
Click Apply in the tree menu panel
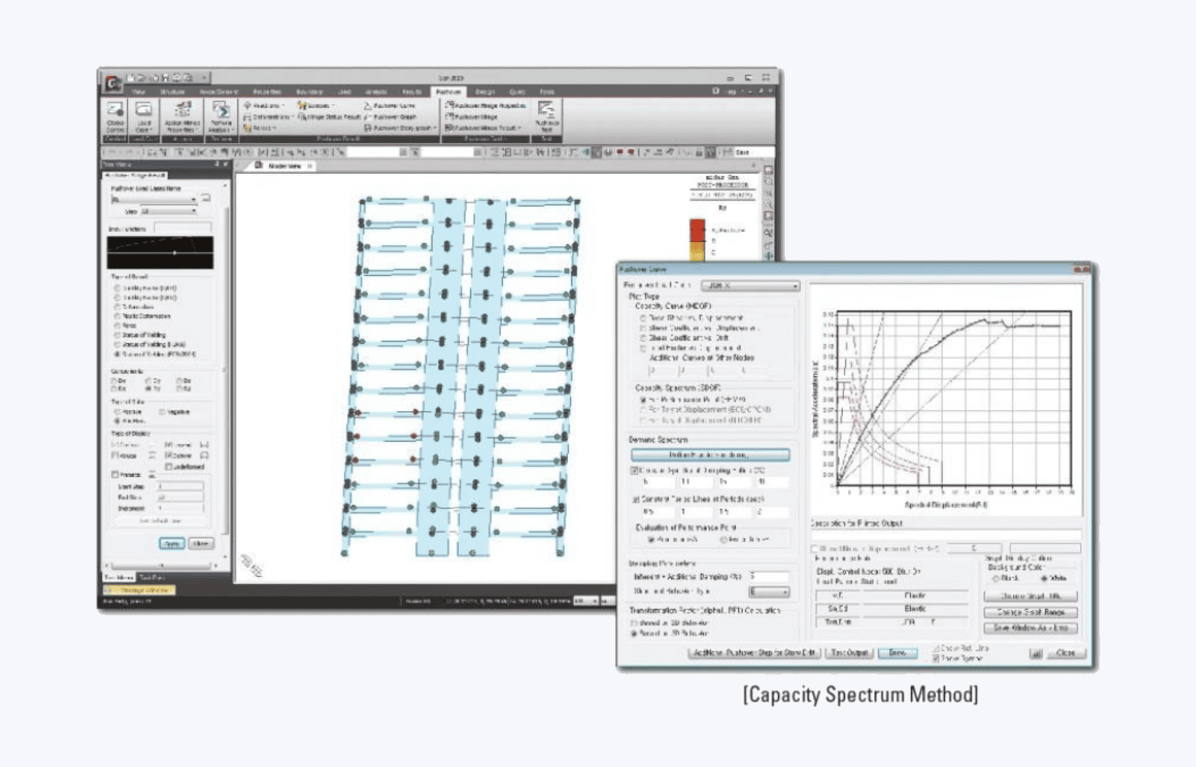(x=171, y=543)
